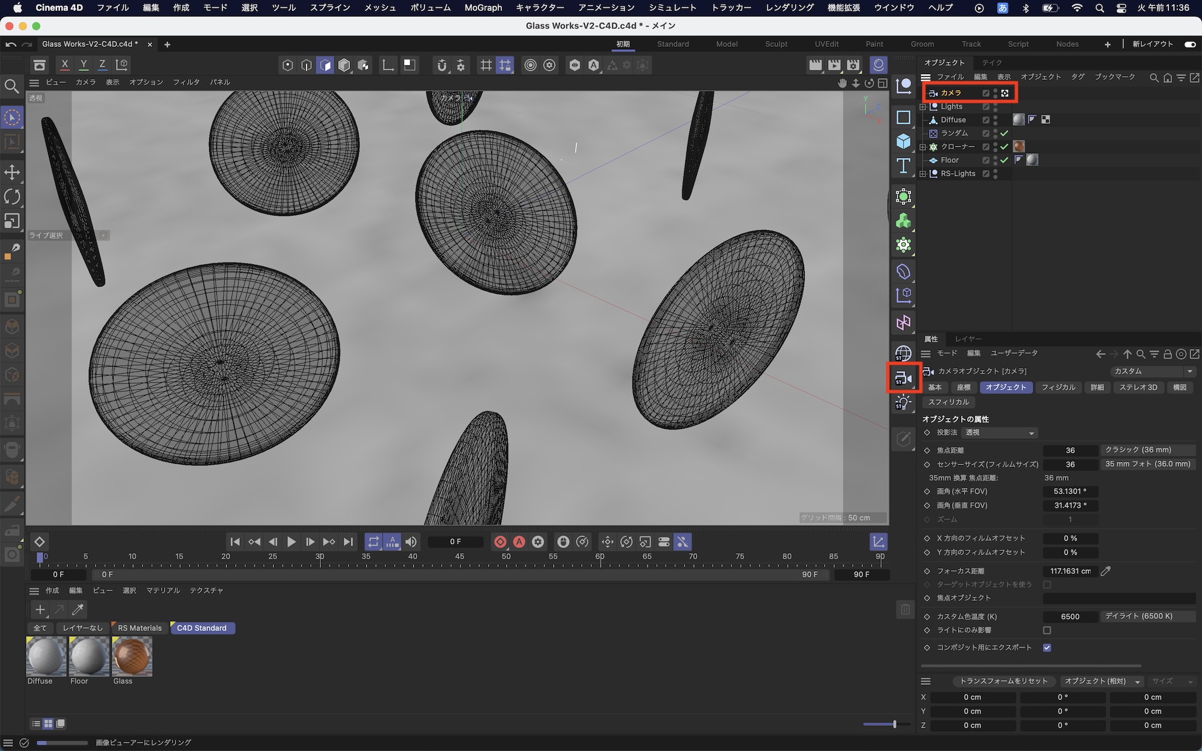Click the focus distance picker icon

click(1105, 571)
